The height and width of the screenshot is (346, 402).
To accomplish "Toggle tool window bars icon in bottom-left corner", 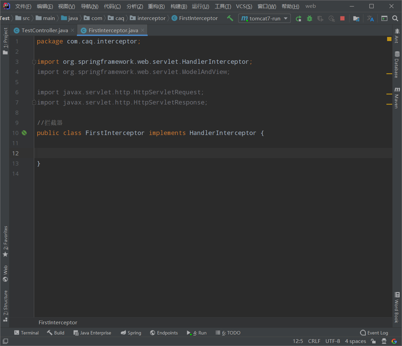I will (x=5, y=341).
